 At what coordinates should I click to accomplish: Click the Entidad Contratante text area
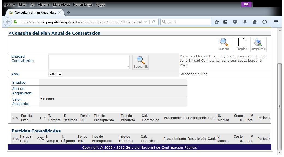pos(89,62)
